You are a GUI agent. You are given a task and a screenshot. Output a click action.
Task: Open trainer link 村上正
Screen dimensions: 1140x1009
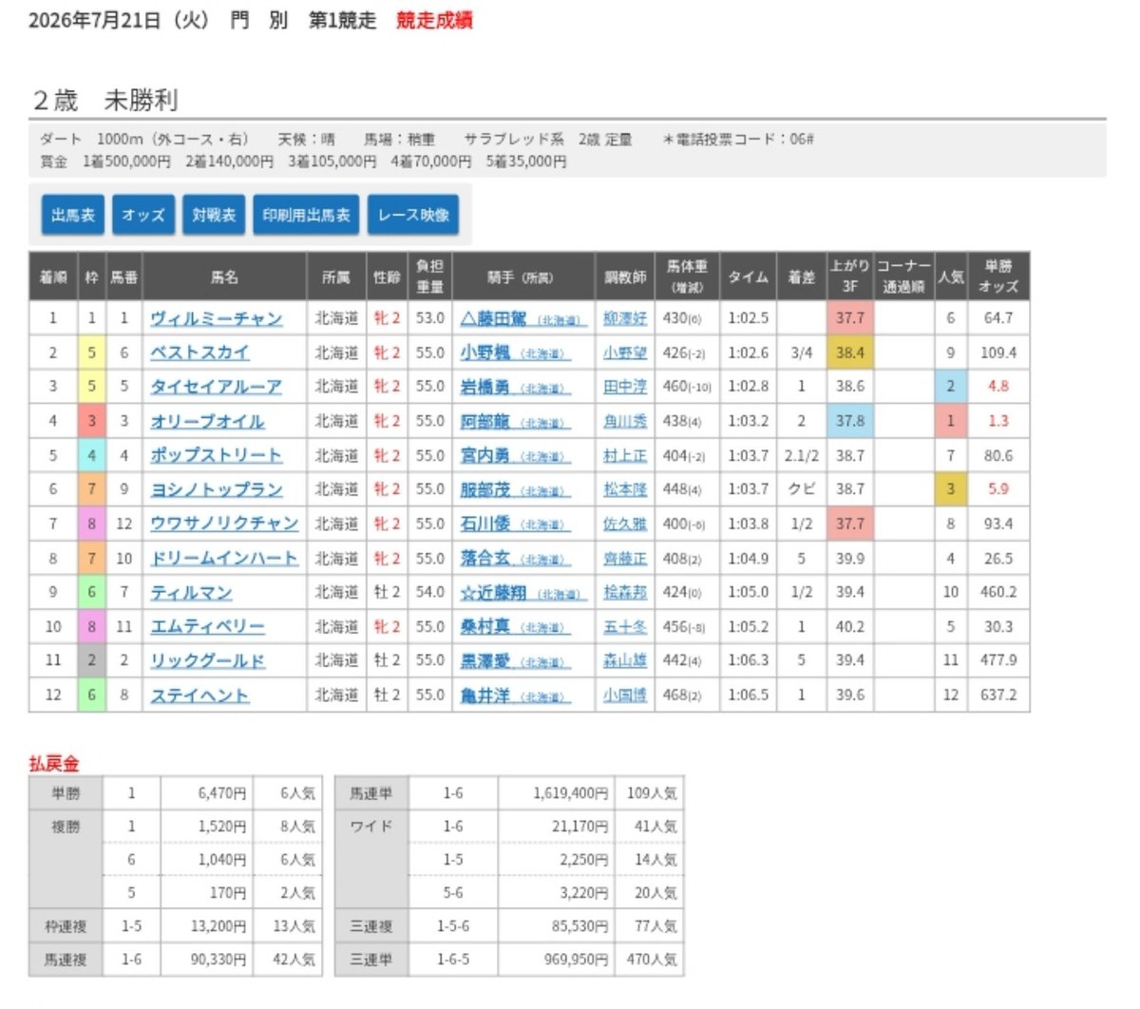coord(625,455)
